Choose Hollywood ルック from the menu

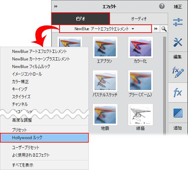tap(44, 138)
